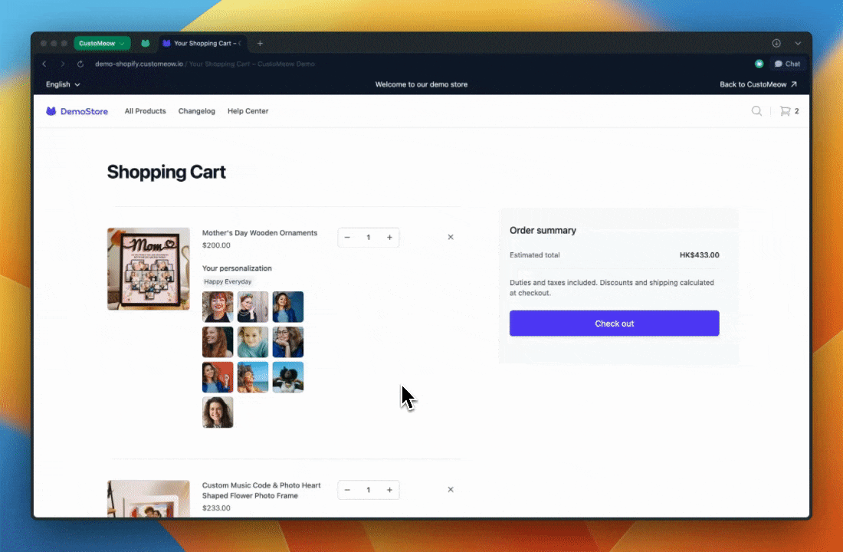Screen dimensions: 843x552
Task: Select the beach photo with curly-haired woman
Action: click(x=253, y=377)
